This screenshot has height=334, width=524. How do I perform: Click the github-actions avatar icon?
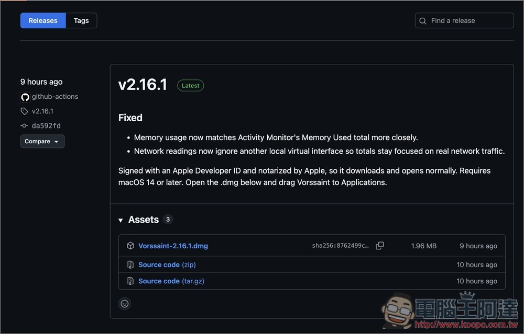click(25, 97)
